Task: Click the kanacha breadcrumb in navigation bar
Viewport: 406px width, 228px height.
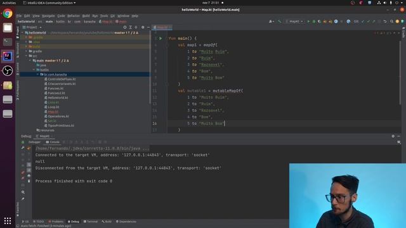Action: [89, 22]
